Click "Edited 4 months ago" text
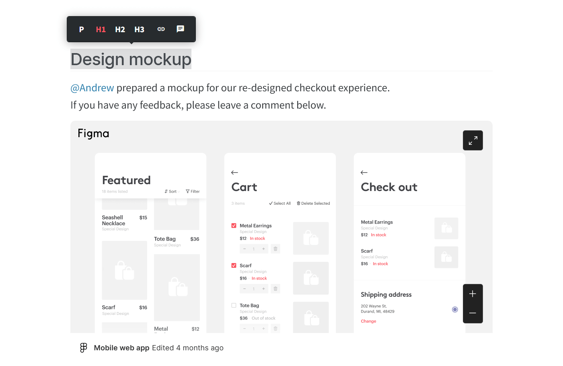Viewport: 563px width, 366px height. tap(188, 348)
